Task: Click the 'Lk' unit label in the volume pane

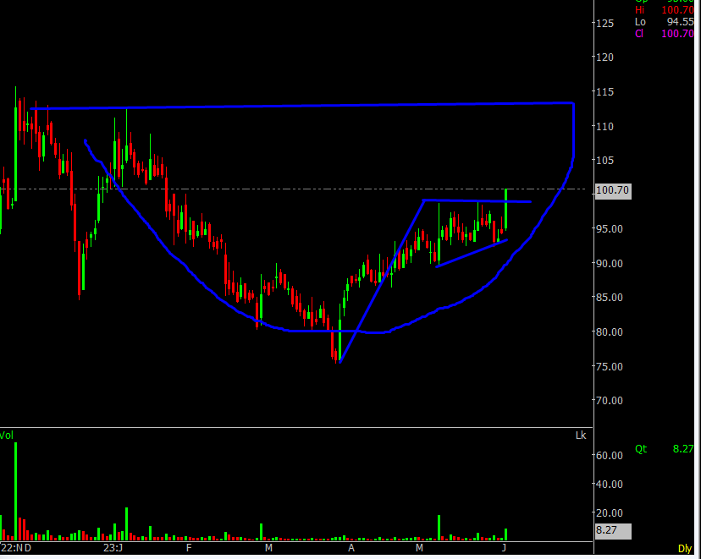Action: coord(580,435)
